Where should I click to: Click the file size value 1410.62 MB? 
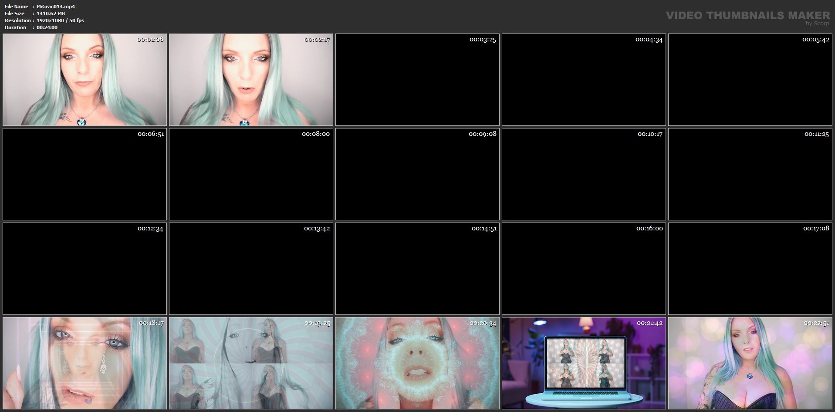[51, 14]
